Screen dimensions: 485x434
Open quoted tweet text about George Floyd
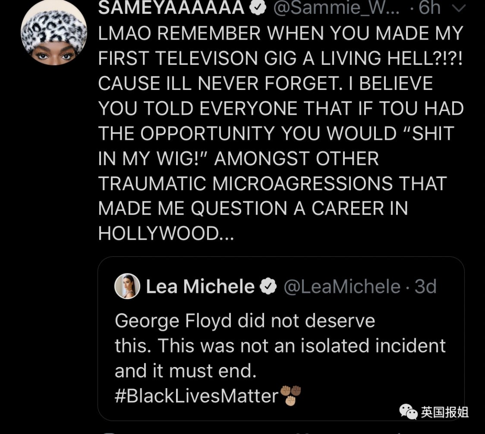tap(280, 345)
